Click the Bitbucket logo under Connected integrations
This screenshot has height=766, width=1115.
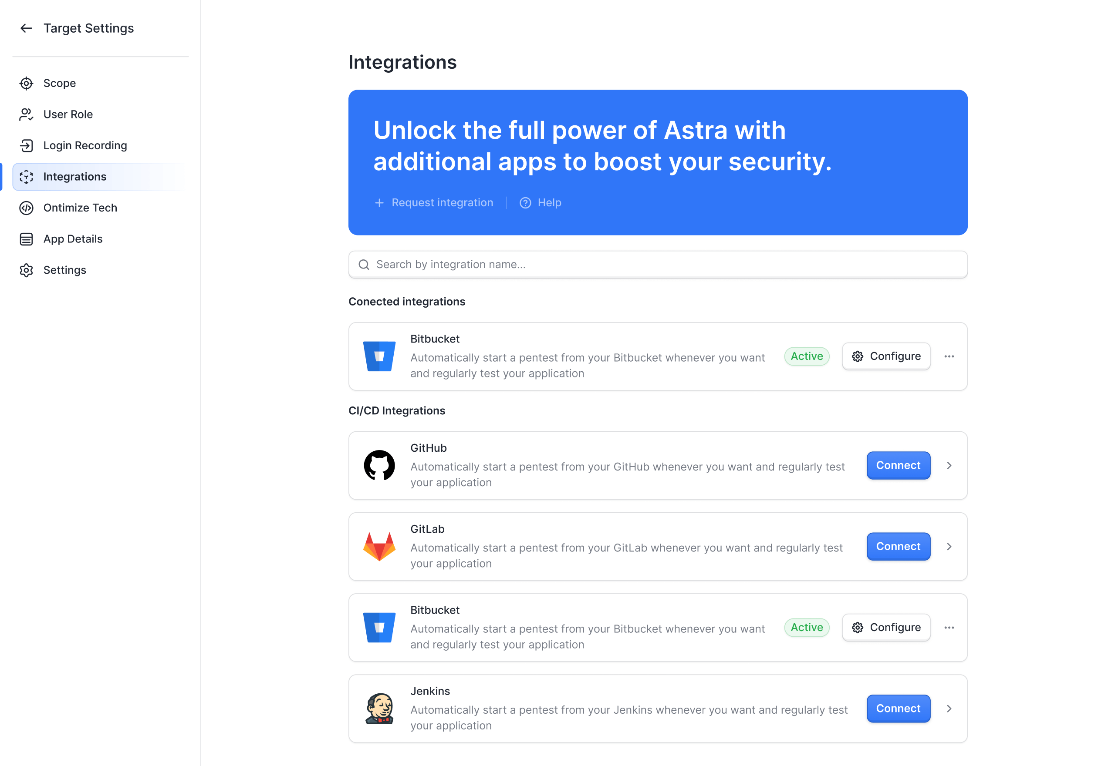click(379, 356)
